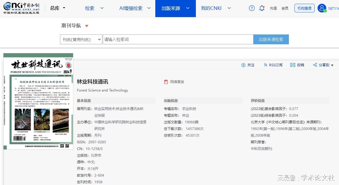339x185 pixels.
Task: Click the RSS订阅 link
Action: (276, 65)
